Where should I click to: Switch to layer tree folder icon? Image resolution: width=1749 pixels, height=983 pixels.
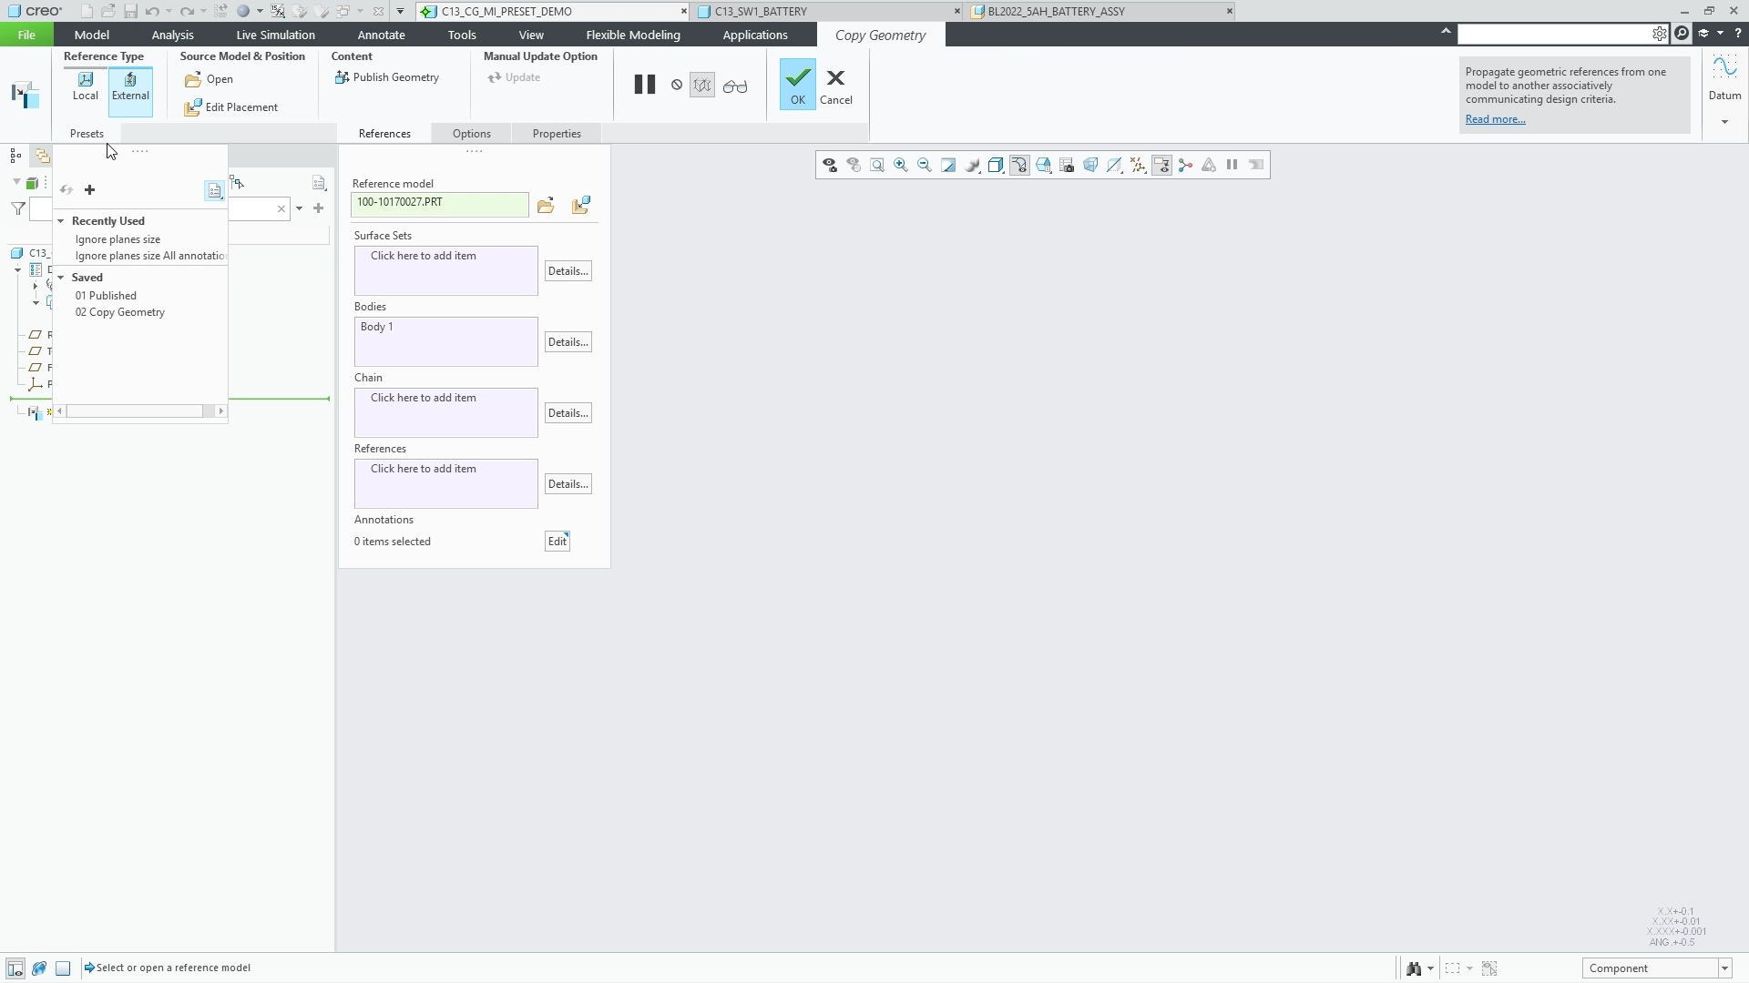(x=42, y=156)
